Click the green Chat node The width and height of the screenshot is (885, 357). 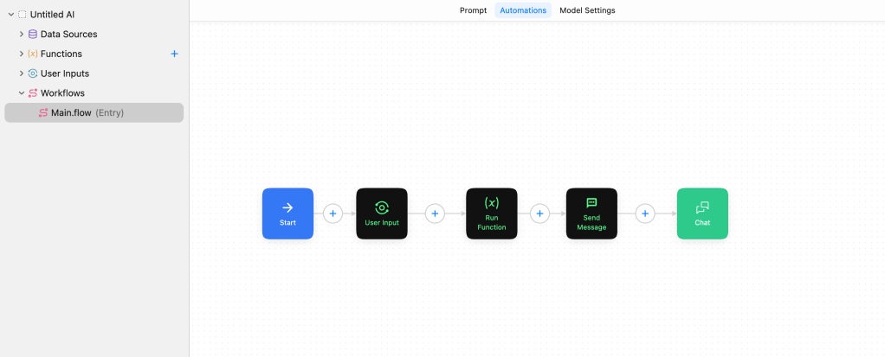click(x=702, y=214)
